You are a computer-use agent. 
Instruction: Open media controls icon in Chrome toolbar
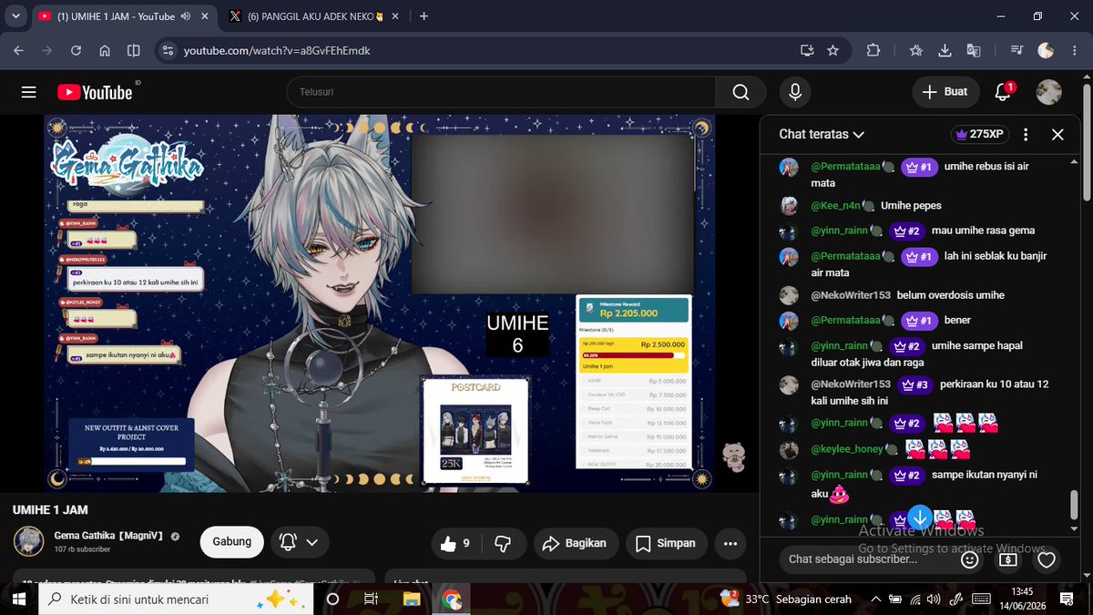[1017, 50]
